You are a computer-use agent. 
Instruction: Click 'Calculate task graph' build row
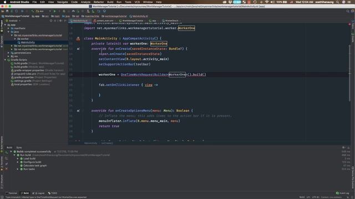[x=35, y=166]
